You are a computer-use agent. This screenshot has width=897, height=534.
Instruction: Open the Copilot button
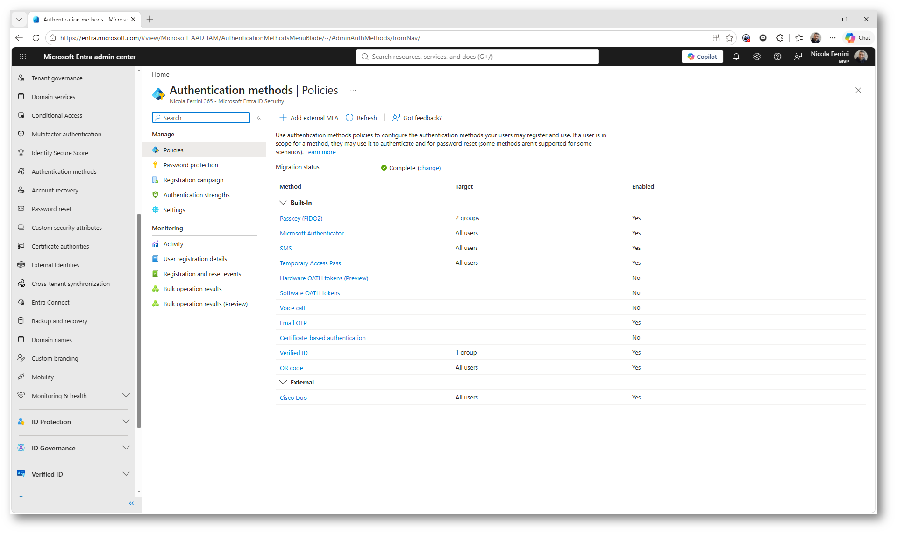click(x=702, y=57)
